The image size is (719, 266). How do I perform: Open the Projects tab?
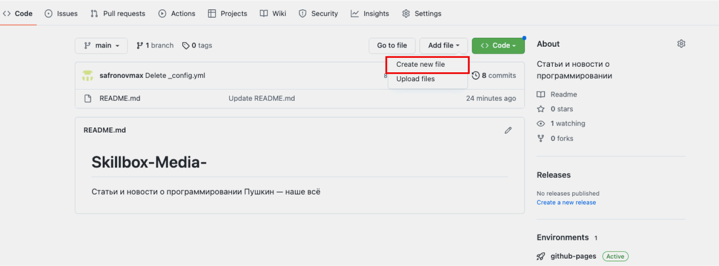[x=227, y=14]
